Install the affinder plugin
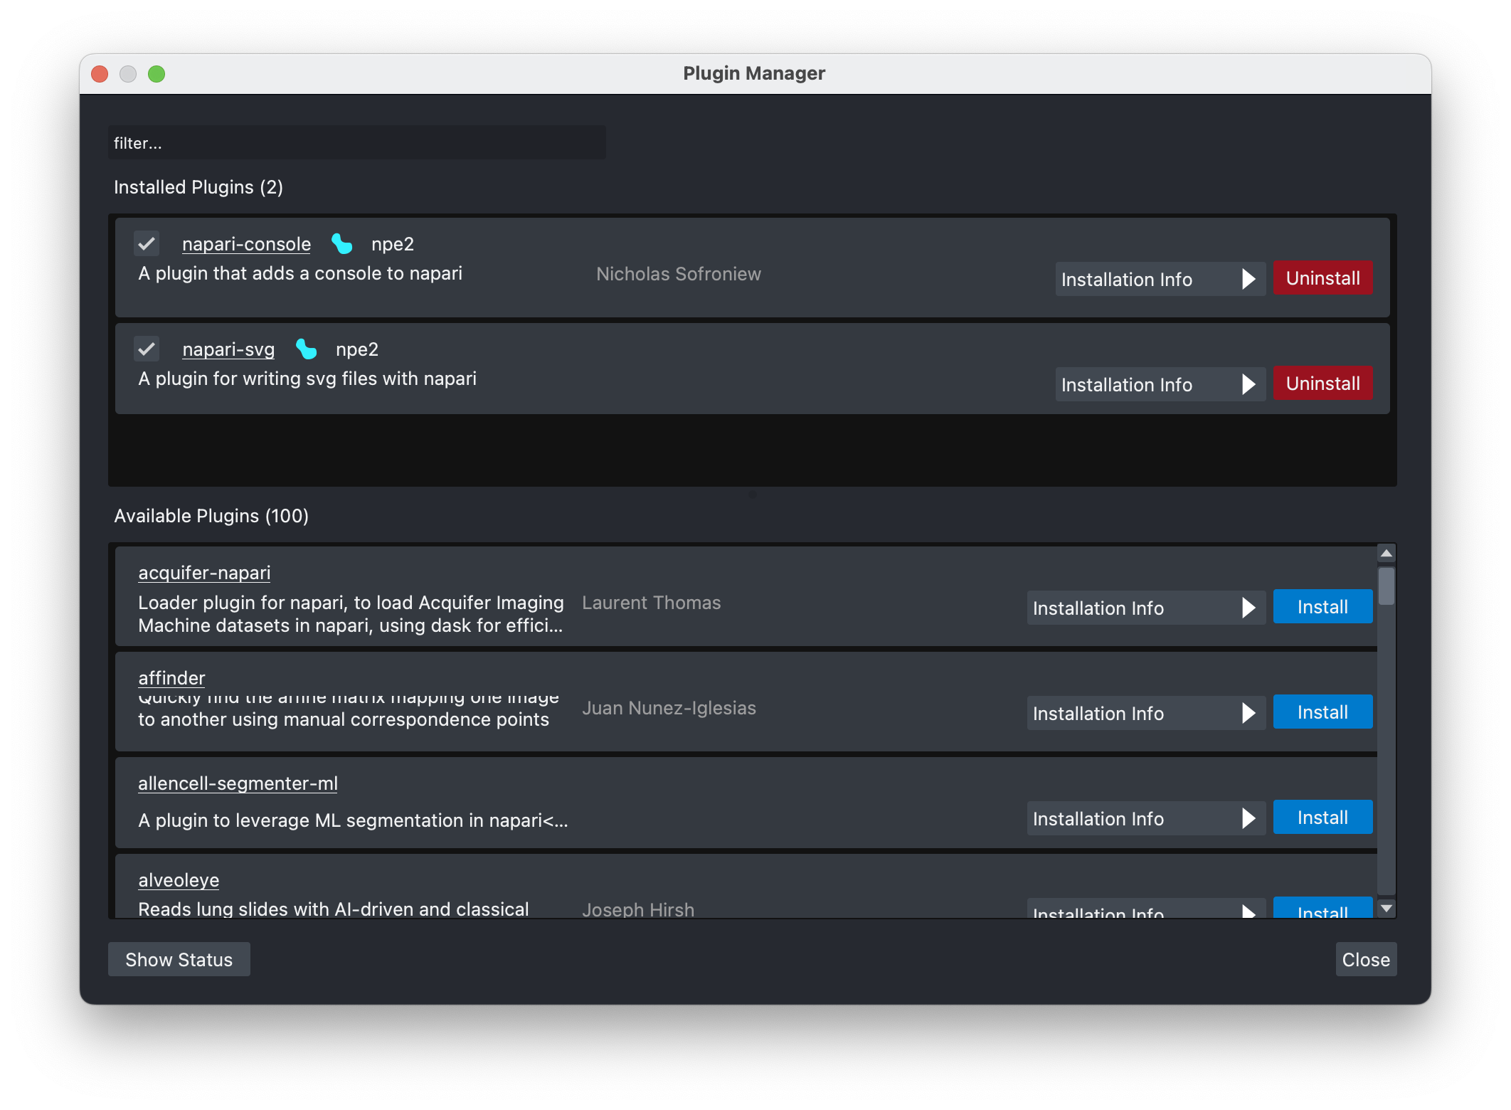Viewport: 1511px width, 1110px height. tap(1322, 712)
